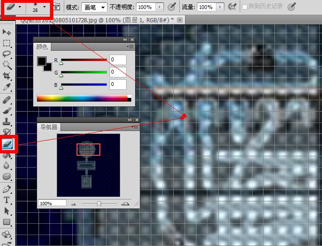This screenshot has width=322, height=246.
Task: Click the B value input field
Action: click(118, 85)
